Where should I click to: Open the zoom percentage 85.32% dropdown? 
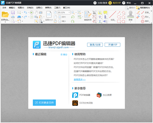[x=69, y=13]
